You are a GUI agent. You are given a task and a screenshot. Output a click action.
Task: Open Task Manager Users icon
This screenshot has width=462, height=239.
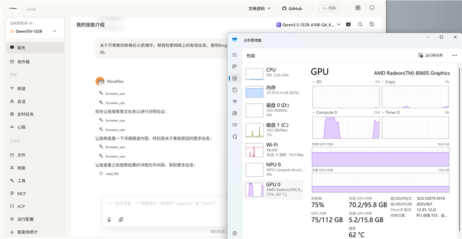pos(234,113)
